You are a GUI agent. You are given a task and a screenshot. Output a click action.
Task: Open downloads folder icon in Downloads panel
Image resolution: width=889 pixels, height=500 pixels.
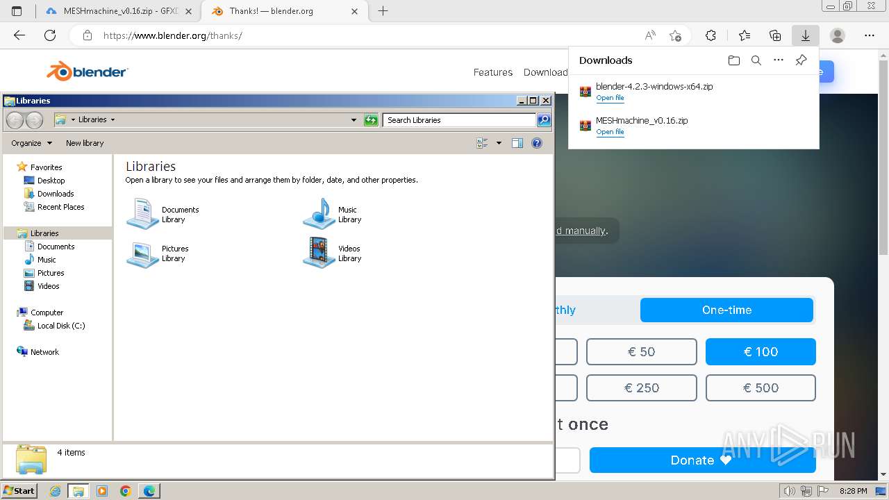(734, 60)
